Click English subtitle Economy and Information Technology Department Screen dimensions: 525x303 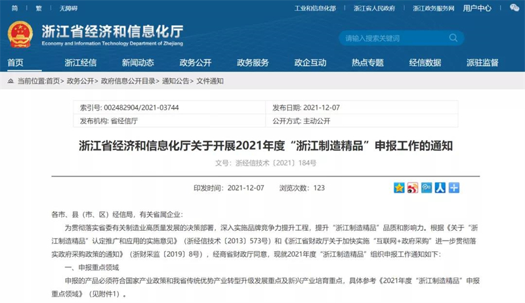112,43
